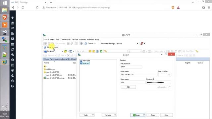Open WinSCP Session menu
This screenshot has height=119, width=212.
75,40
